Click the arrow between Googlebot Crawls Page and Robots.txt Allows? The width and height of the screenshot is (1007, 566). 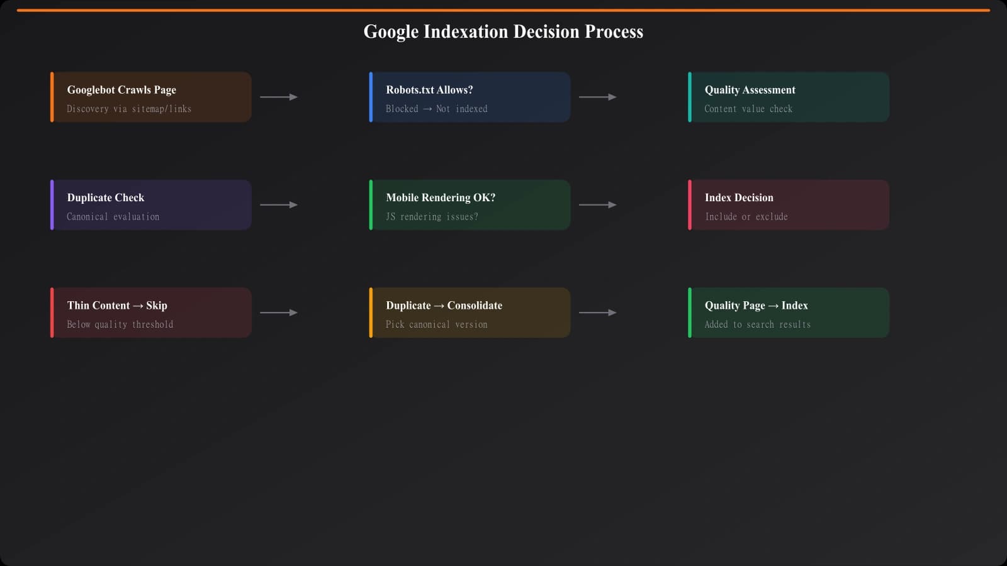pos(281,97)
